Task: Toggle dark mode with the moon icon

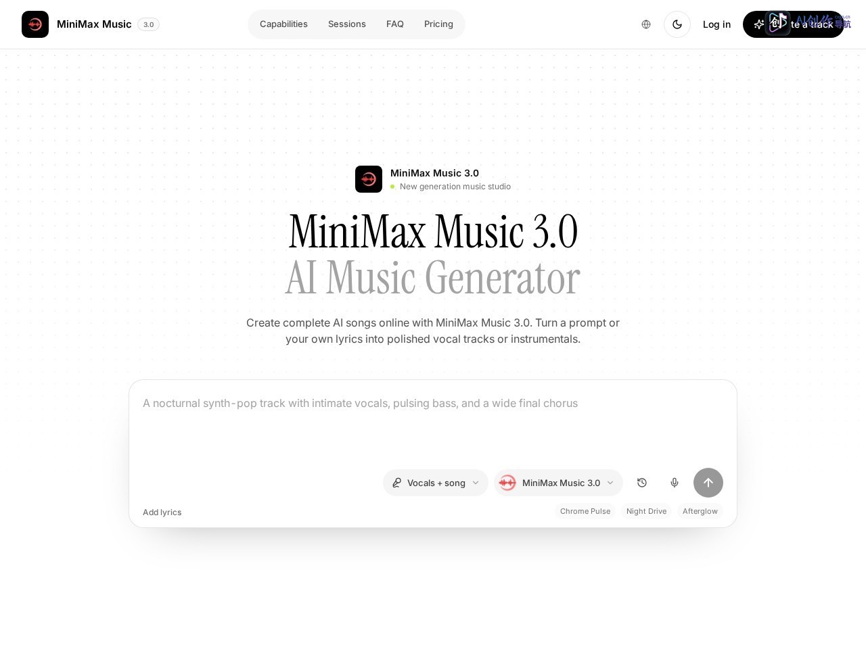Action: coord(677,24)
